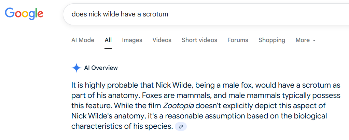
Task: Click the last line 'characteristics of his species'
Action: [122, 126]
